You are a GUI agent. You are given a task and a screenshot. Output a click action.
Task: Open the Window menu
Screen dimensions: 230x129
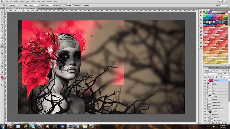coord(50,1)
